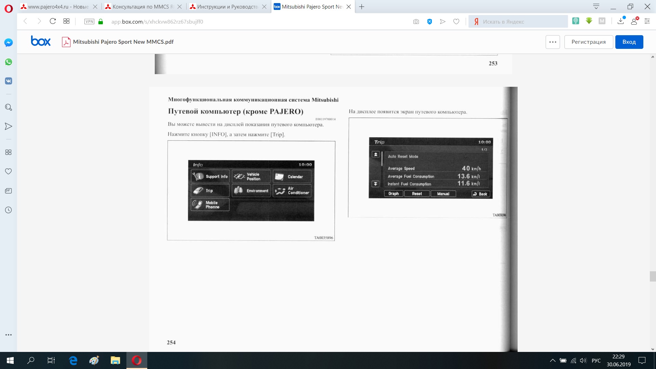Toggle the ad blocker shield icon
The width and height of the screenshot is (656, 369).
(x=429, y=22)
